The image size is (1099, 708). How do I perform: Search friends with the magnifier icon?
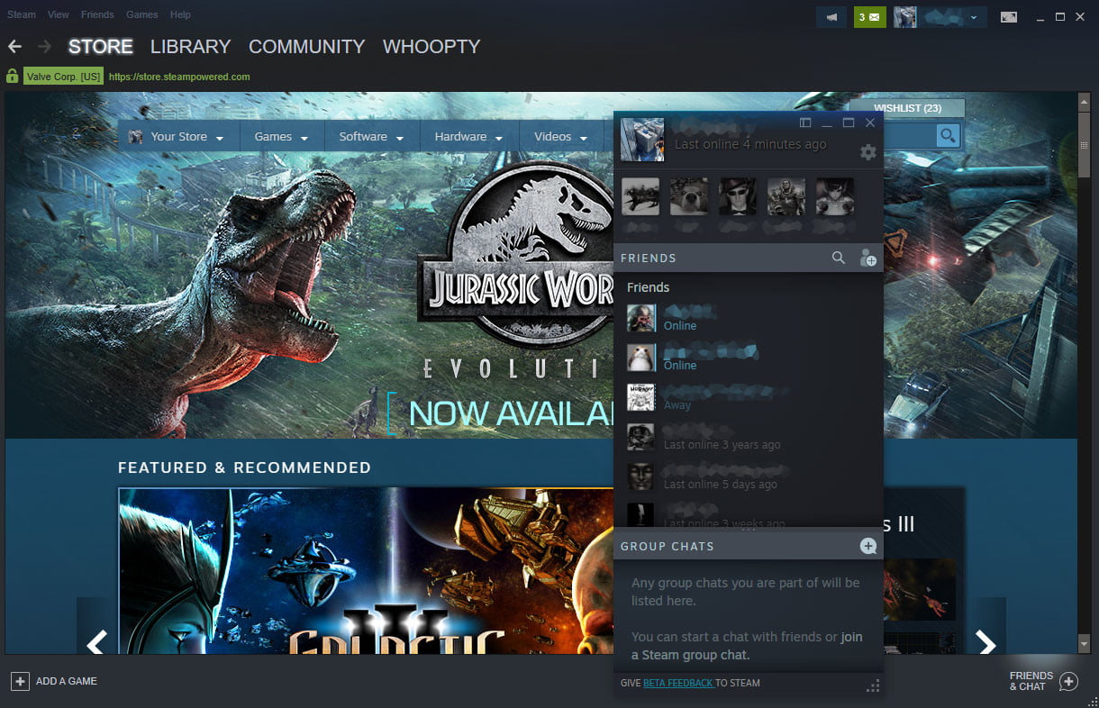(839, 258)
